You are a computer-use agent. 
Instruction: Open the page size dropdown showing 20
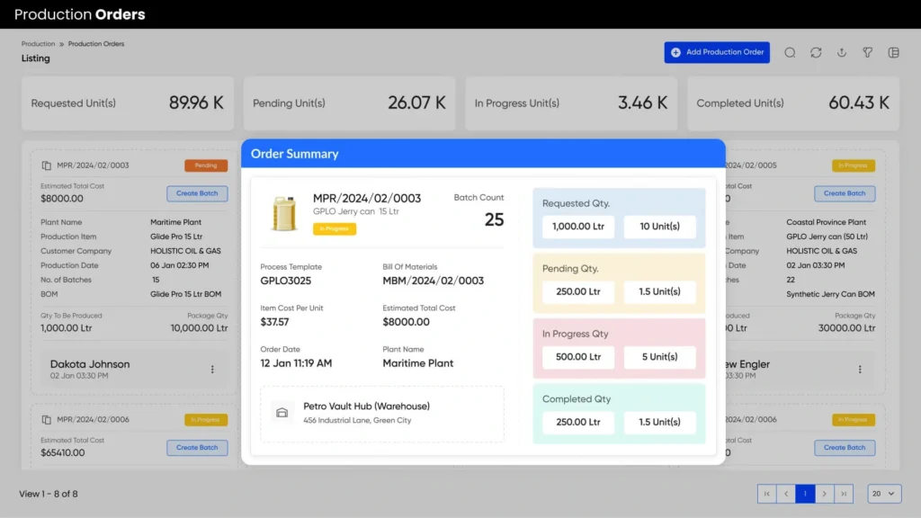tap(883, 493)
